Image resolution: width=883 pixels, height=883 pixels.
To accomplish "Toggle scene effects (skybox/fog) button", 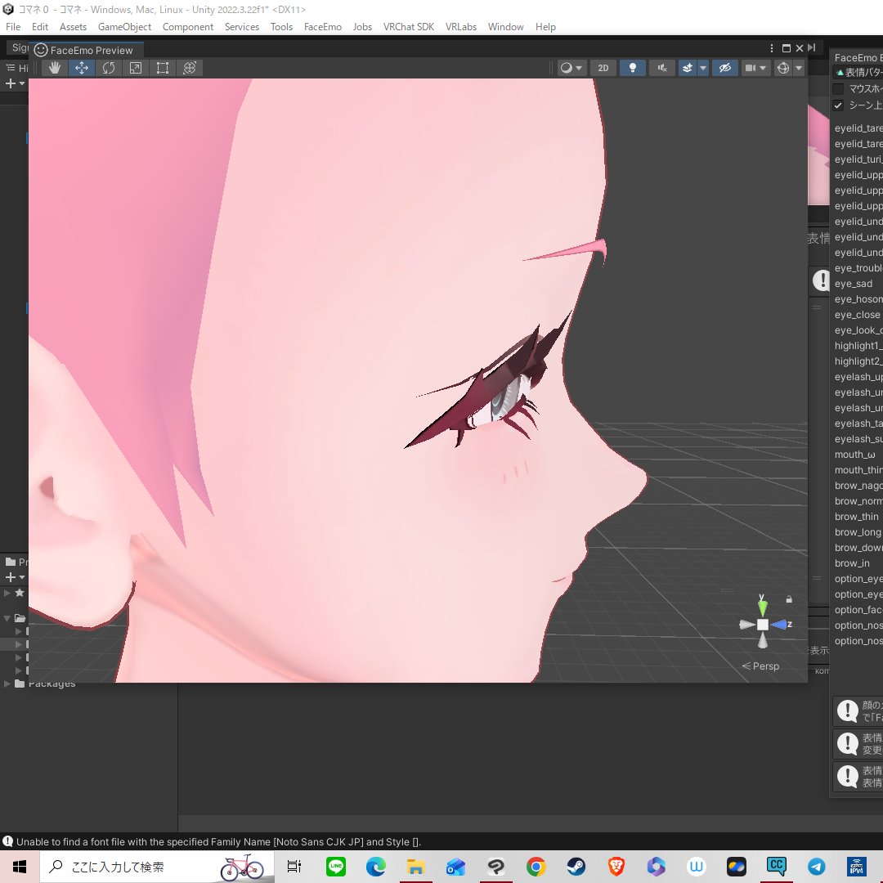I will [688, 68].
